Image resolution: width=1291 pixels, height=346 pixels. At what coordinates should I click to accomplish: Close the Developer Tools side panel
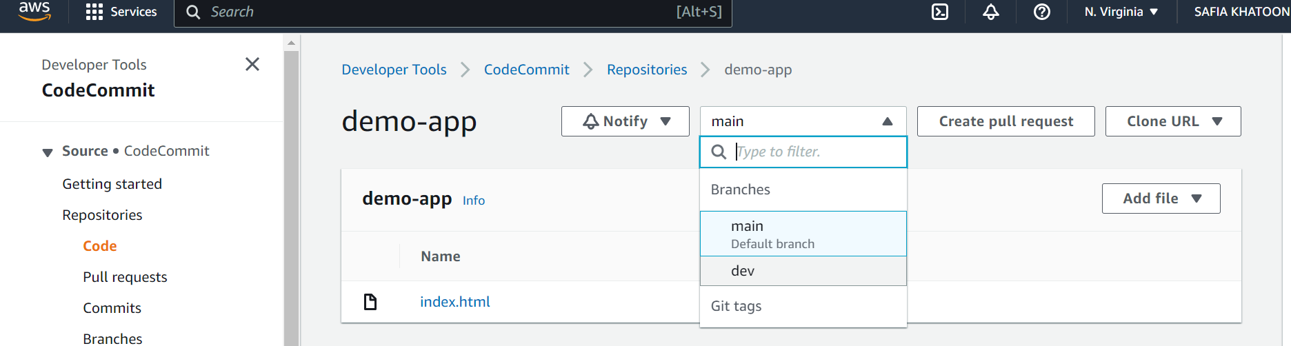[252, 64]
